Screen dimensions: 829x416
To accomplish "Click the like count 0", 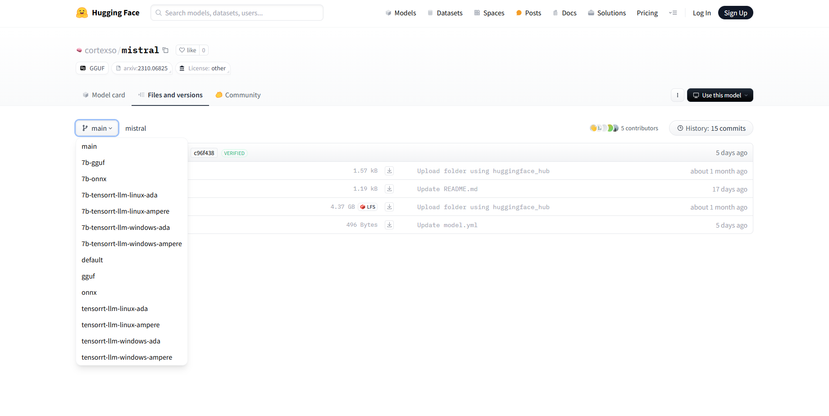I will 204,50.
